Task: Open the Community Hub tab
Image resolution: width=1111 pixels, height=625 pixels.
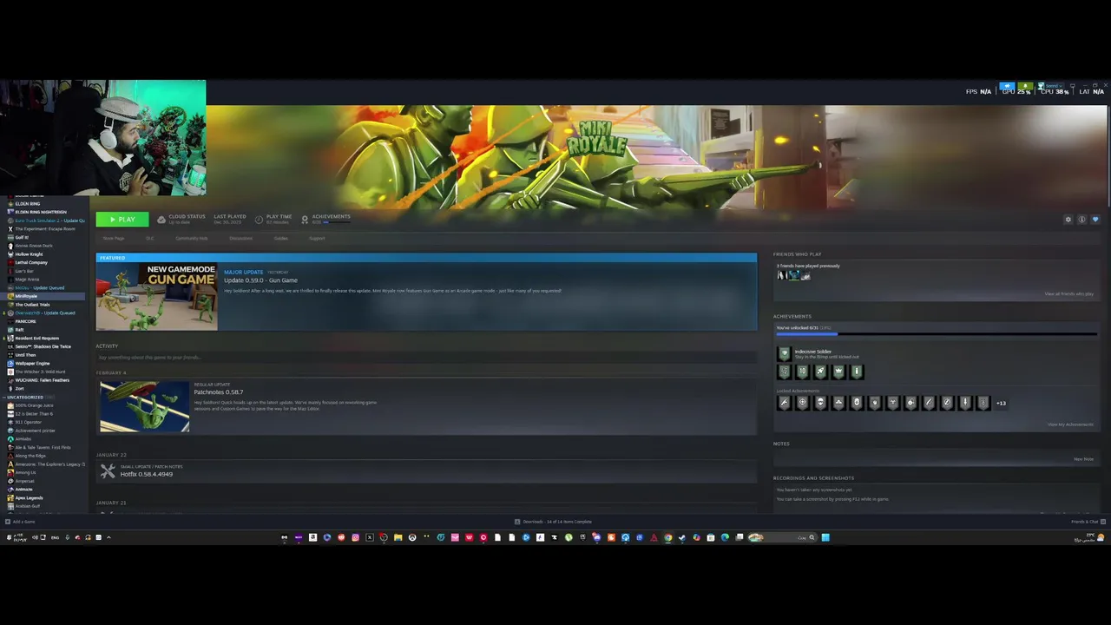Action: [191, 238]
